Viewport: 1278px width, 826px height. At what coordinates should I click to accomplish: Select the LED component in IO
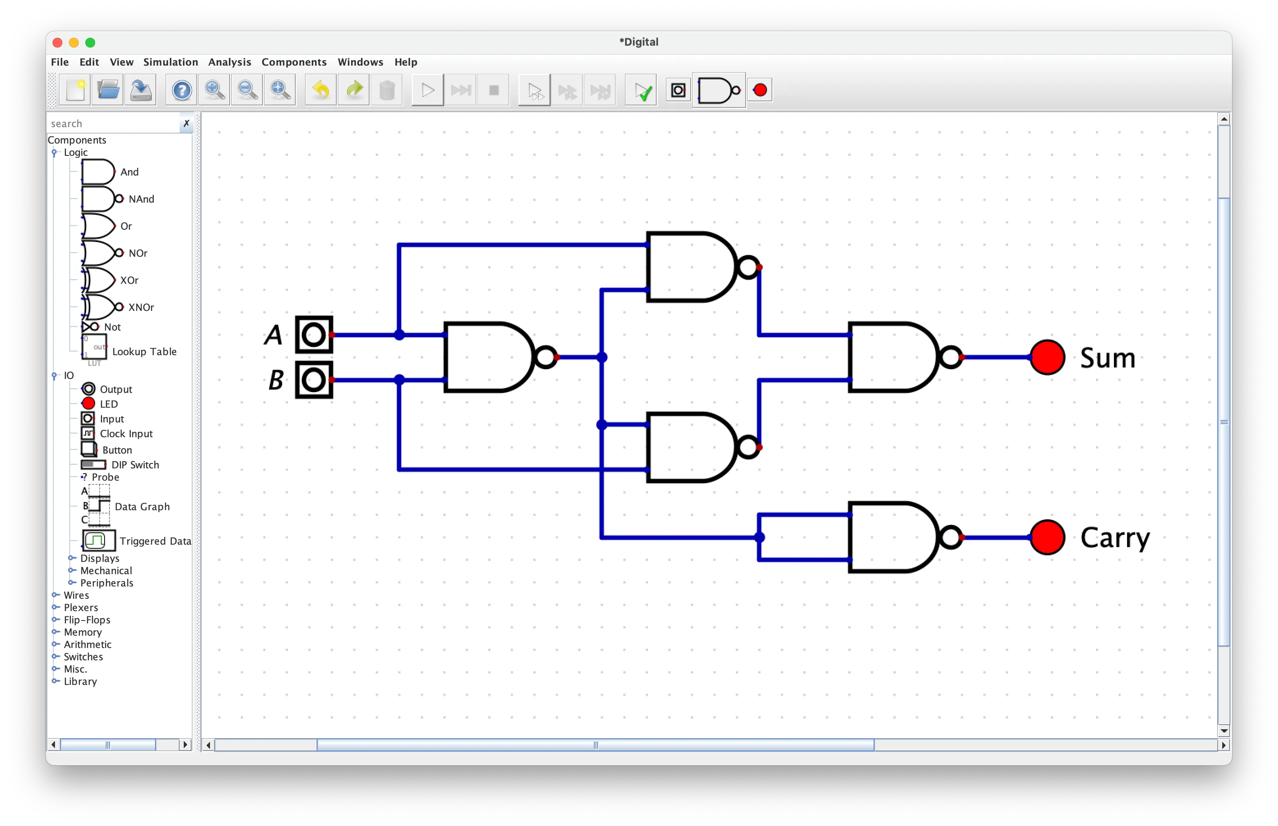pyautogui.click(x=100, y=404)
